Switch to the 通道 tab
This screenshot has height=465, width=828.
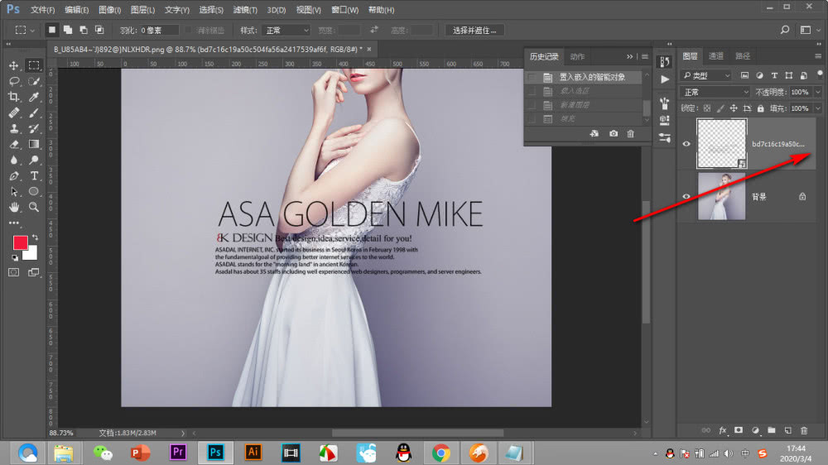click(x=716, y=56)
